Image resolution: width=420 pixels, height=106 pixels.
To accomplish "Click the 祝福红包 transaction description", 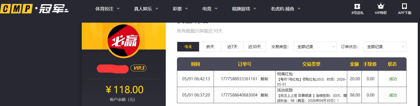I will coord(311,79).
